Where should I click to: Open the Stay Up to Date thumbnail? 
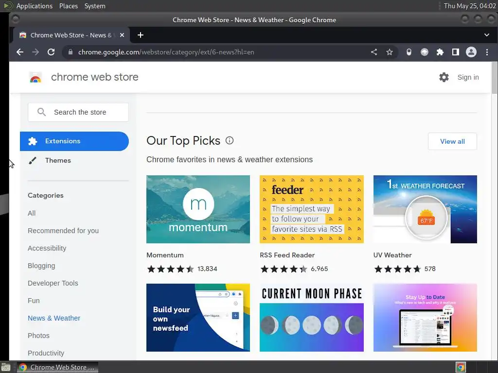point(425,318)
